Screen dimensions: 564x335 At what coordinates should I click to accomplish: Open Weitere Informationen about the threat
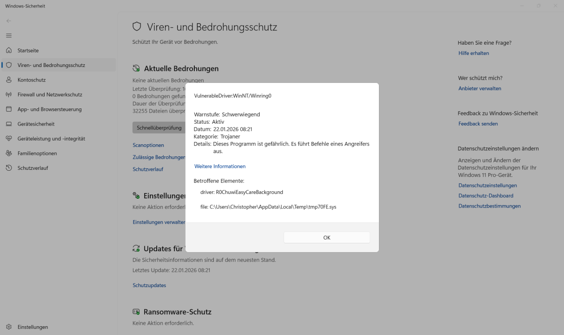[219, 166]
